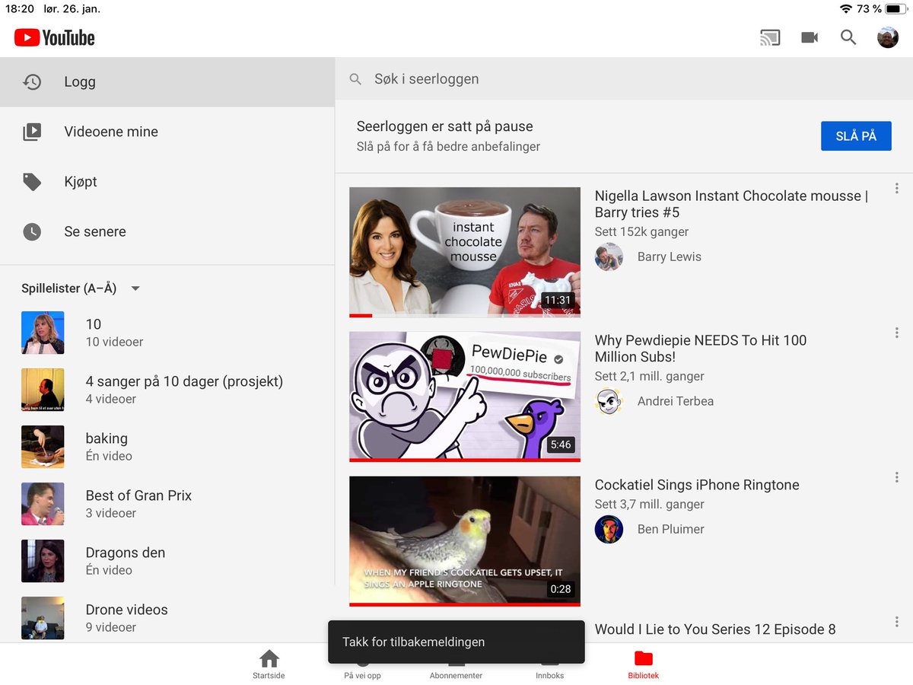Image resolution: width=913 pixels, height=685 pixels.
Task: Select the Logg history clock icon
Action: 32,81
